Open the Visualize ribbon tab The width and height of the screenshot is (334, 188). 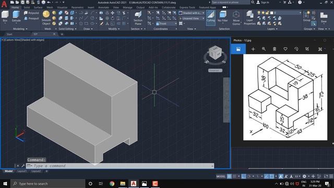(62, 7)
